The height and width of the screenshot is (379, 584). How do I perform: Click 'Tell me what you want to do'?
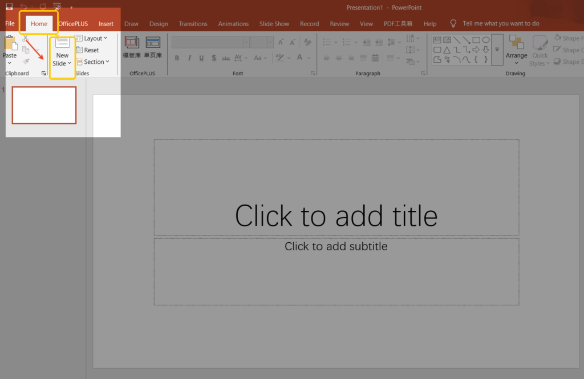pos(500,24)
